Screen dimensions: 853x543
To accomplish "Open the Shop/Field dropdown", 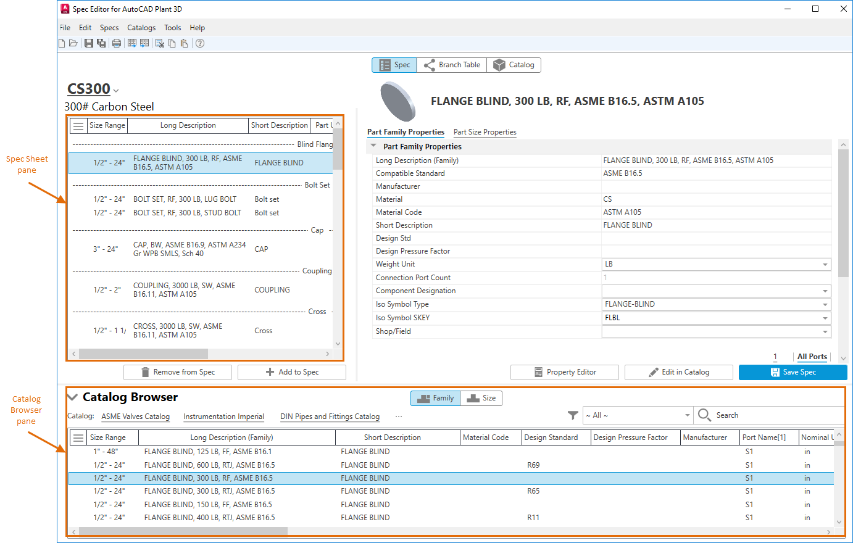I will pos(825,332).
